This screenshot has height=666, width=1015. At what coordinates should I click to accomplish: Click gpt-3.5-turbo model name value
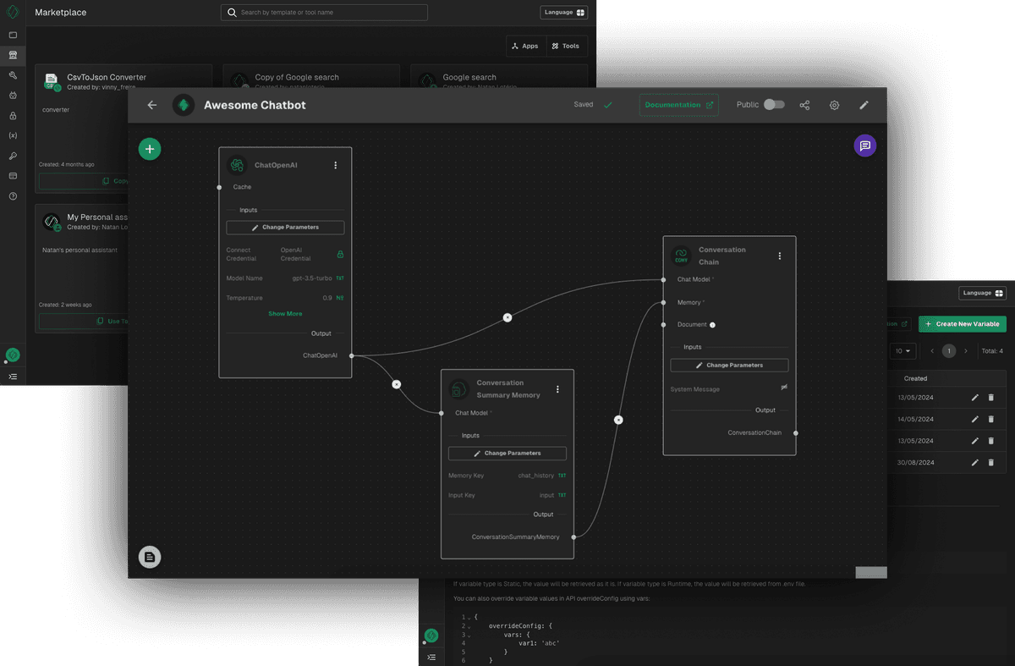coord(312,278)
